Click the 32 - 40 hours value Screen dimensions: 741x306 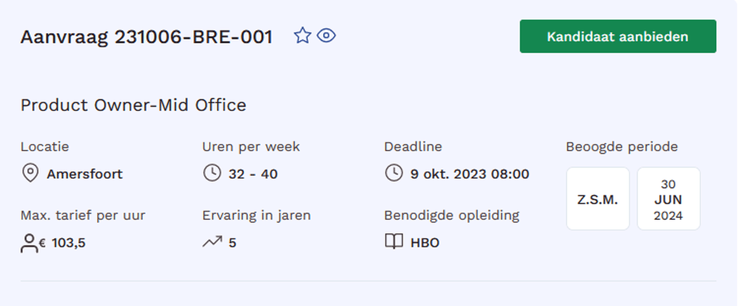point(253,174)
